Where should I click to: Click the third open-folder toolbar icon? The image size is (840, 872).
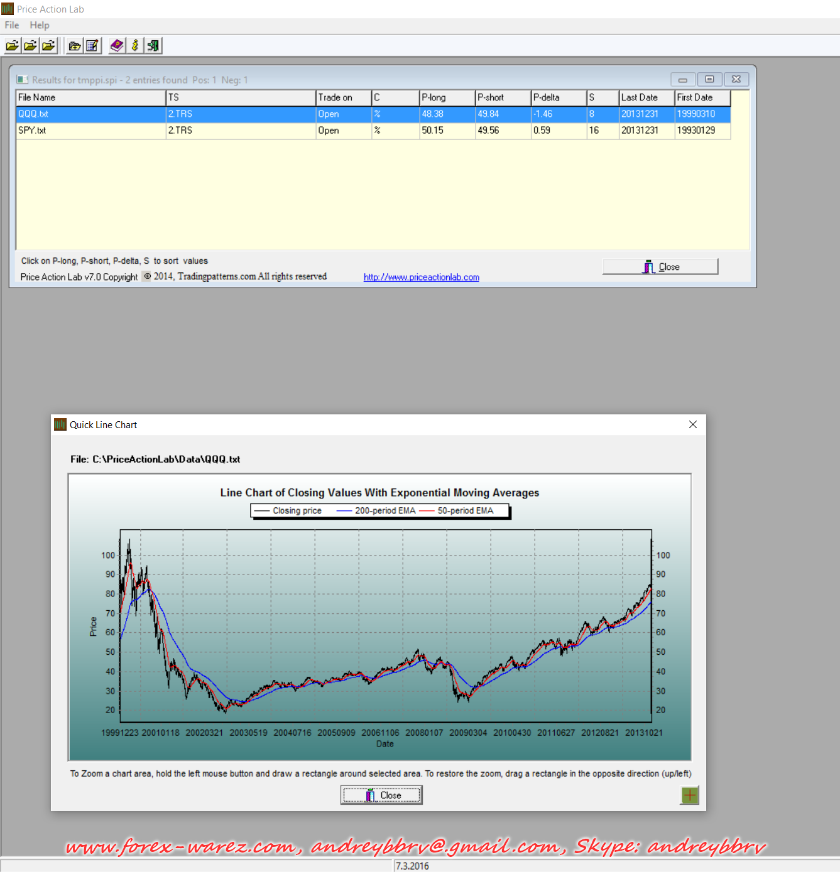(x=48, y=46)
